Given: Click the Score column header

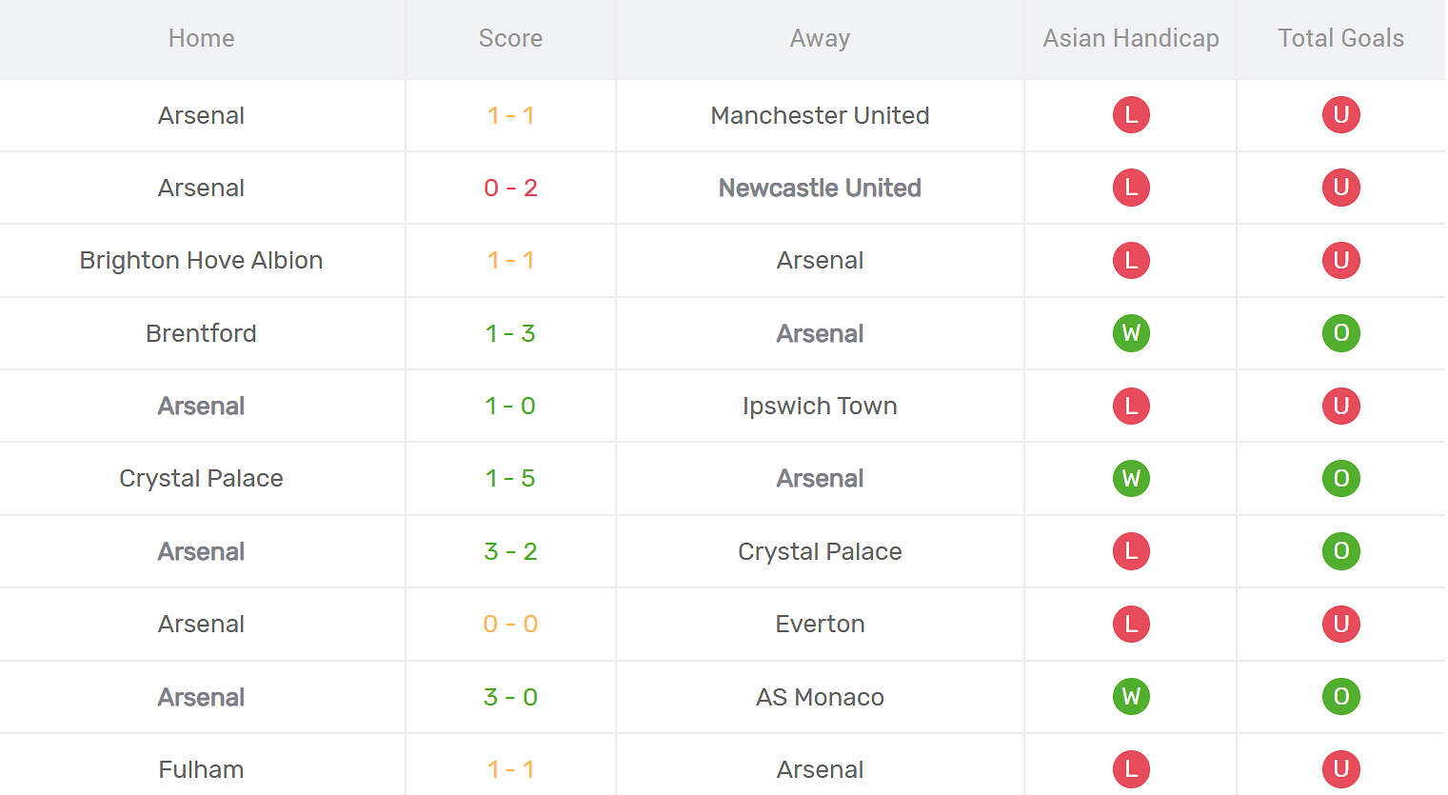Looking at the screenshot, I should point(510,38).
